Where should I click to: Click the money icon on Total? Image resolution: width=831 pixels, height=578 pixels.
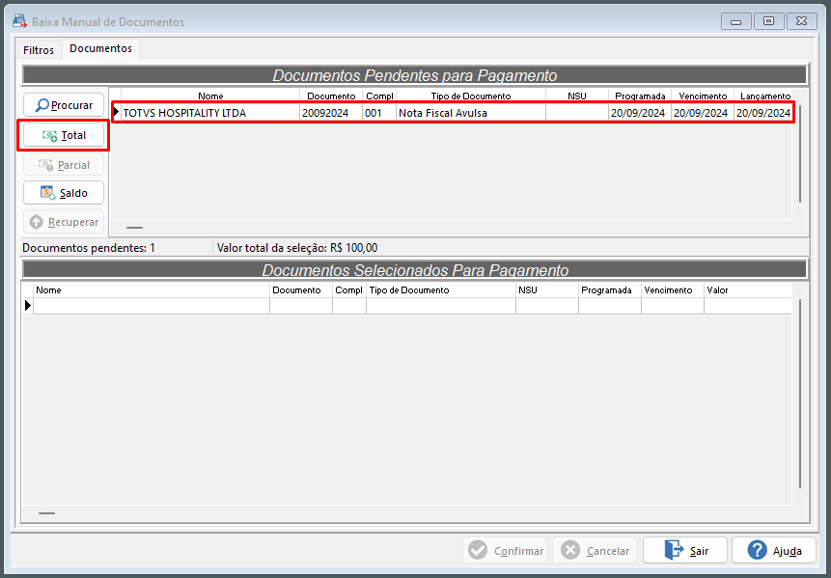click(x=50, y=136)
